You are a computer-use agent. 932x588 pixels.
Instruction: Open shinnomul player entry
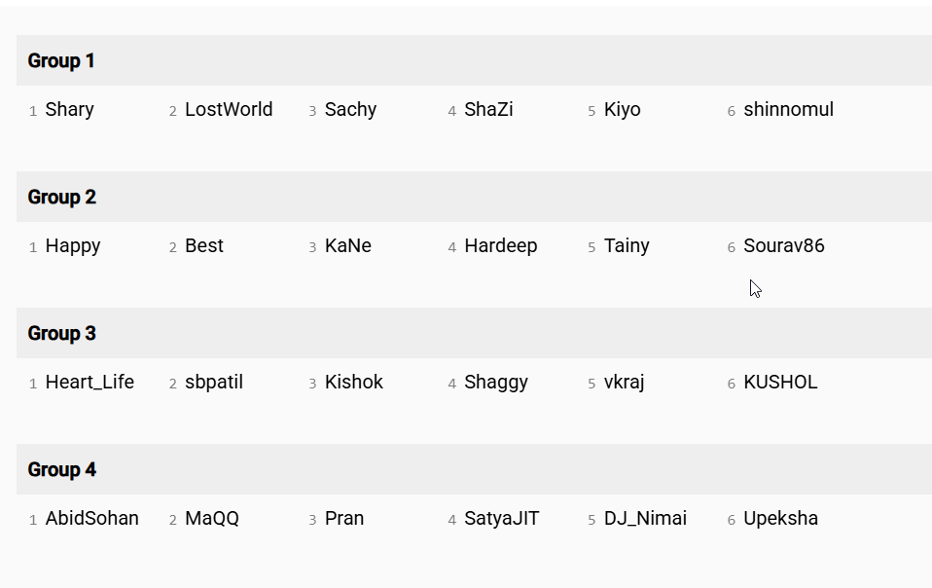(789, 109)
